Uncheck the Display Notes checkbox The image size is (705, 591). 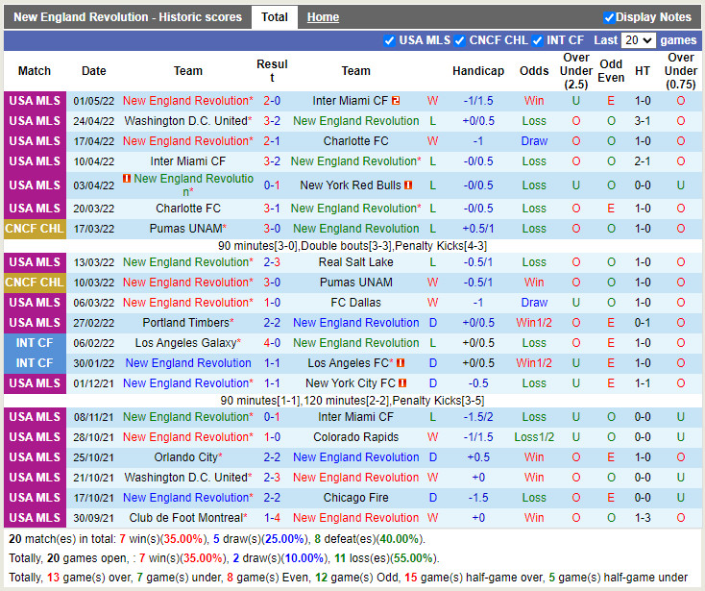pyautogui.click(x=609, y=17)
